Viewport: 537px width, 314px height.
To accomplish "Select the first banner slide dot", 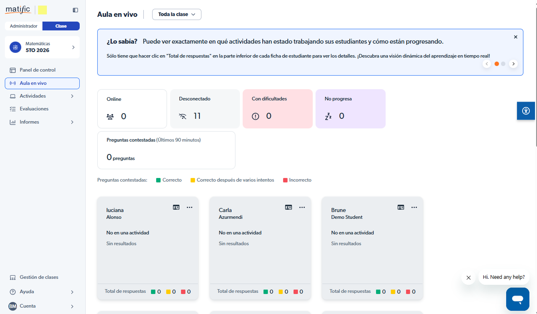I will coord(497,64).
